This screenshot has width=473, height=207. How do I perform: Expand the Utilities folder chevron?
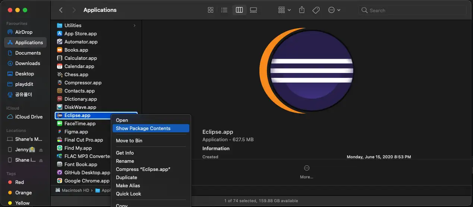(x=135, y=25)
